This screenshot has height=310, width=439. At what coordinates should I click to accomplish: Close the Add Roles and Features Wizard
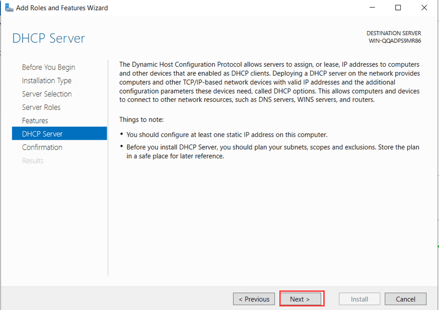(x=424, y=8)
